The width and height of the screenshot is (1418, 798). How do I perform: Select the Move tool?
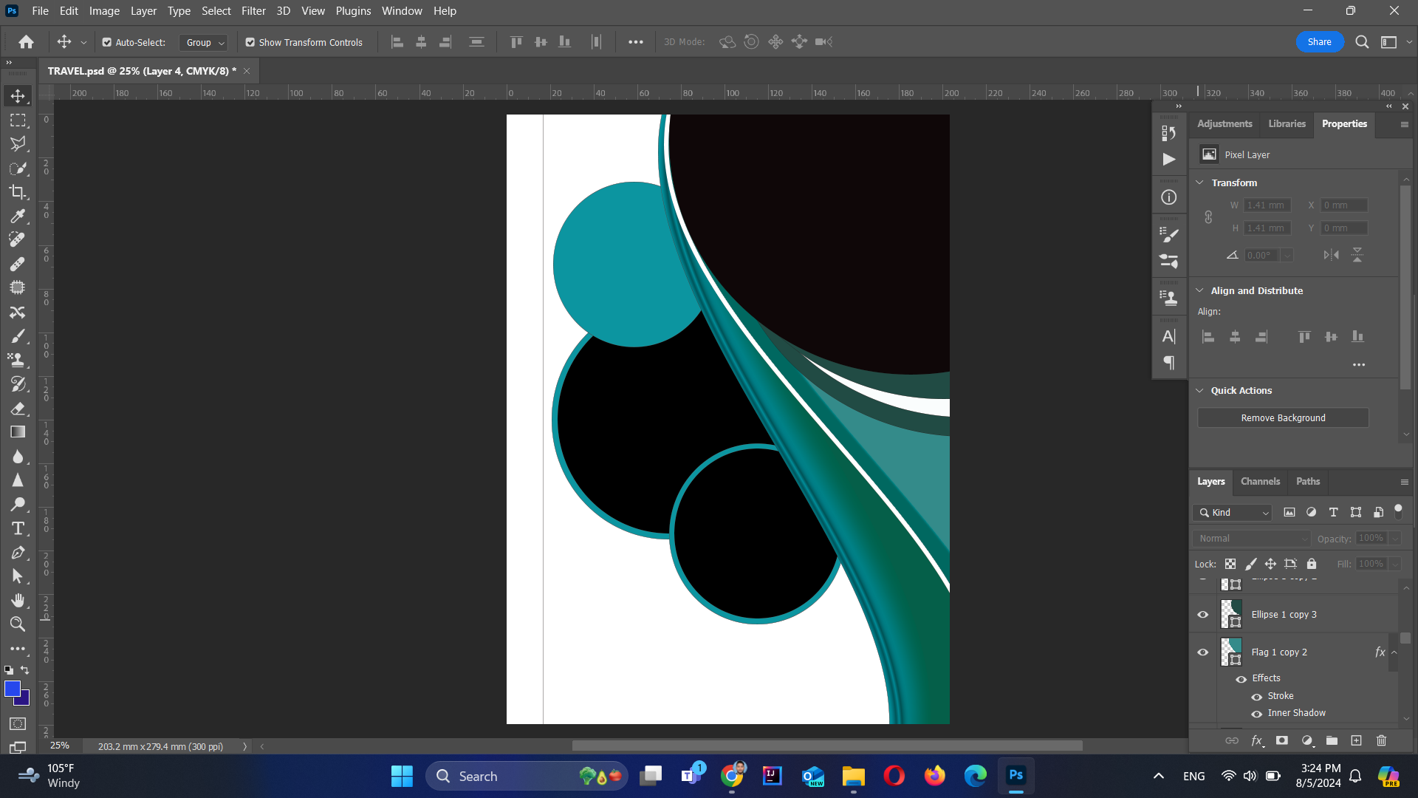(x=18, y=96)
